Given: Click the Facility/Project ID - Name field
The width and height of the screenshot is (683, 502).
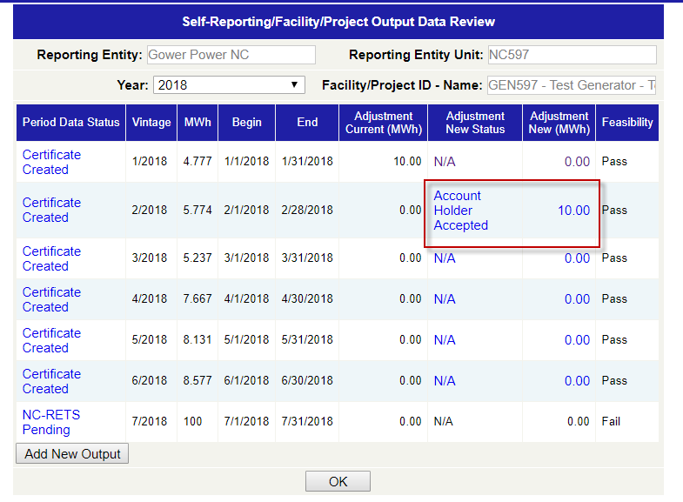Looking at the screenshot, I should click(571, 85).
